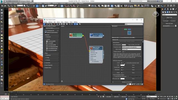The height and width of the screenshot is (100, 178).
Task: Click the Enviro/Backplate map button
Action: 134,45
